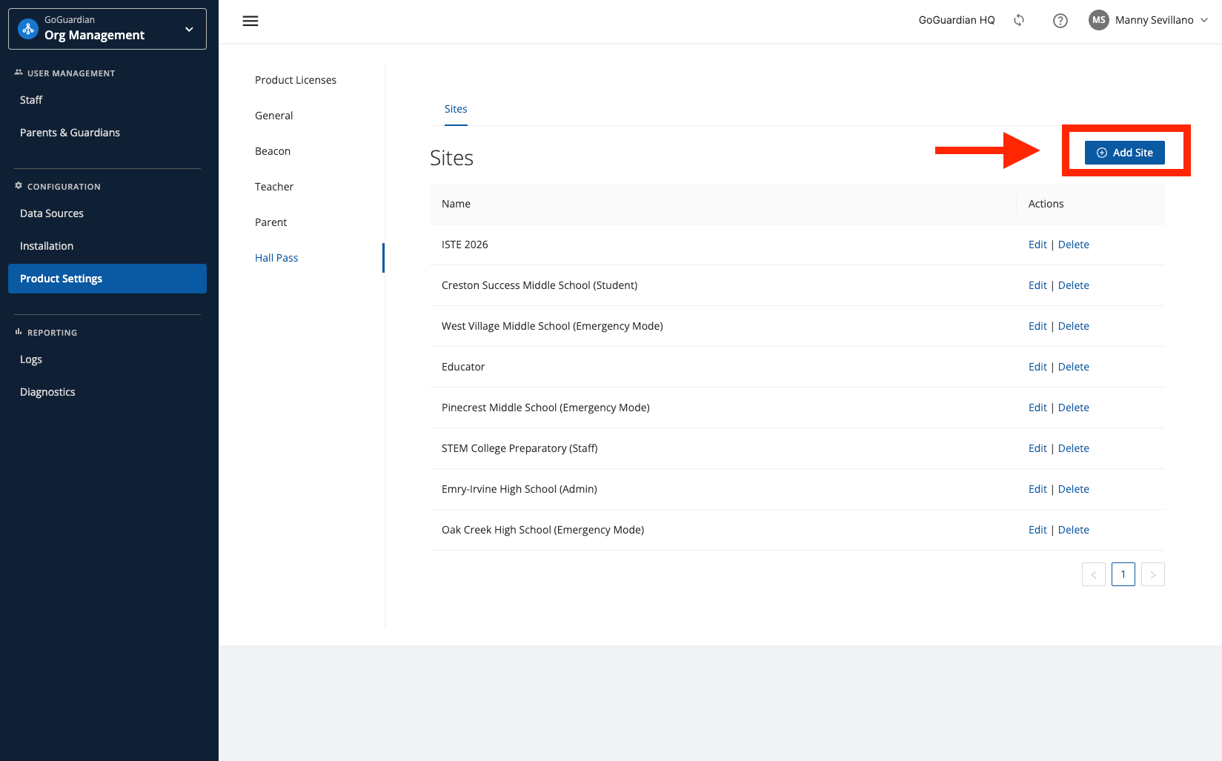Click the Actions column header
The image size is (1222, 761).
pyautogui.click(x=1046, y=204)
